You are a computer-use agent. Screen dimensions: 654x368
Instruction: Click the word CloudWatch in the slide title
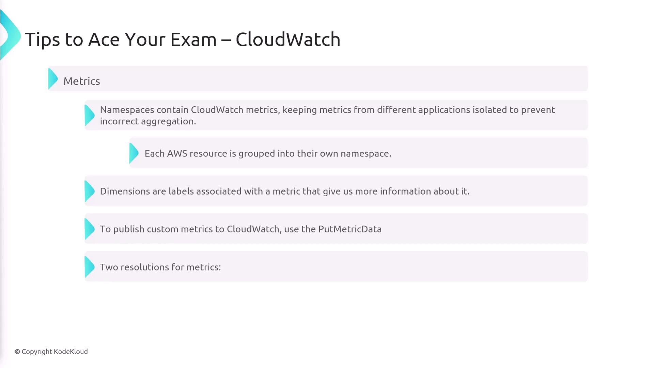(x=288, y=40)
